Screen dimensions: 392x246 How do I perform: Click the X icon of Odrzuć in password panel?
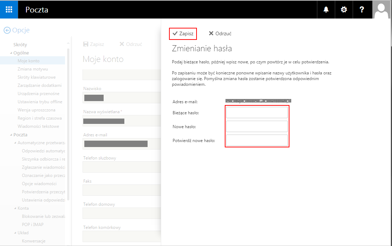pos(211,33)
